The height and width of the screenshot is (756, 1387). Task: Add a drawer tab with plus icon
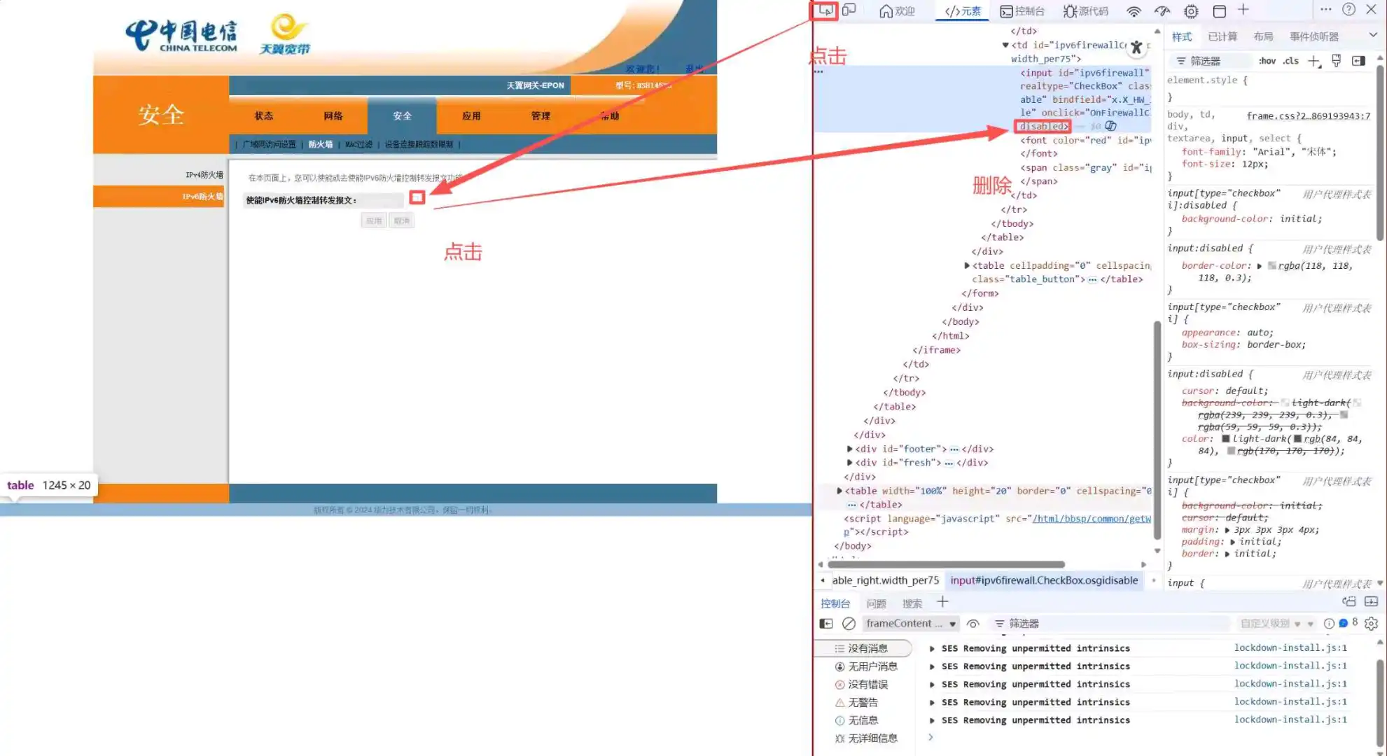[x=942, y=602]
